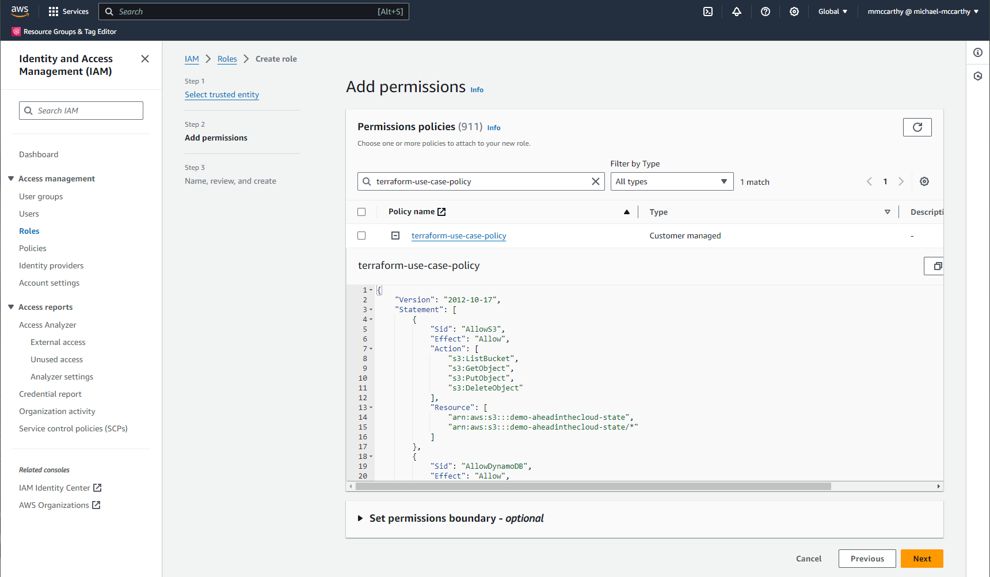Image resolution: width=990 pixels, height=577 pixels.
Task: Open Info link beside Add permissions
Action: pos(477,90)
